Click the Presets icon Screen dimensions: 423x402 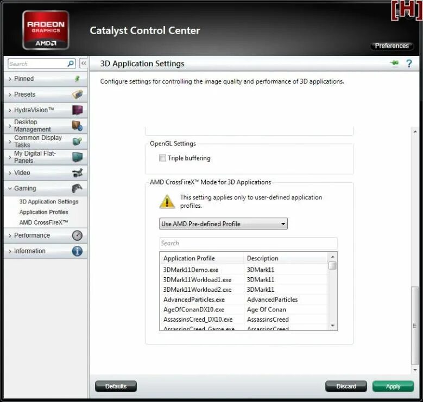click(x=77, y=94)
